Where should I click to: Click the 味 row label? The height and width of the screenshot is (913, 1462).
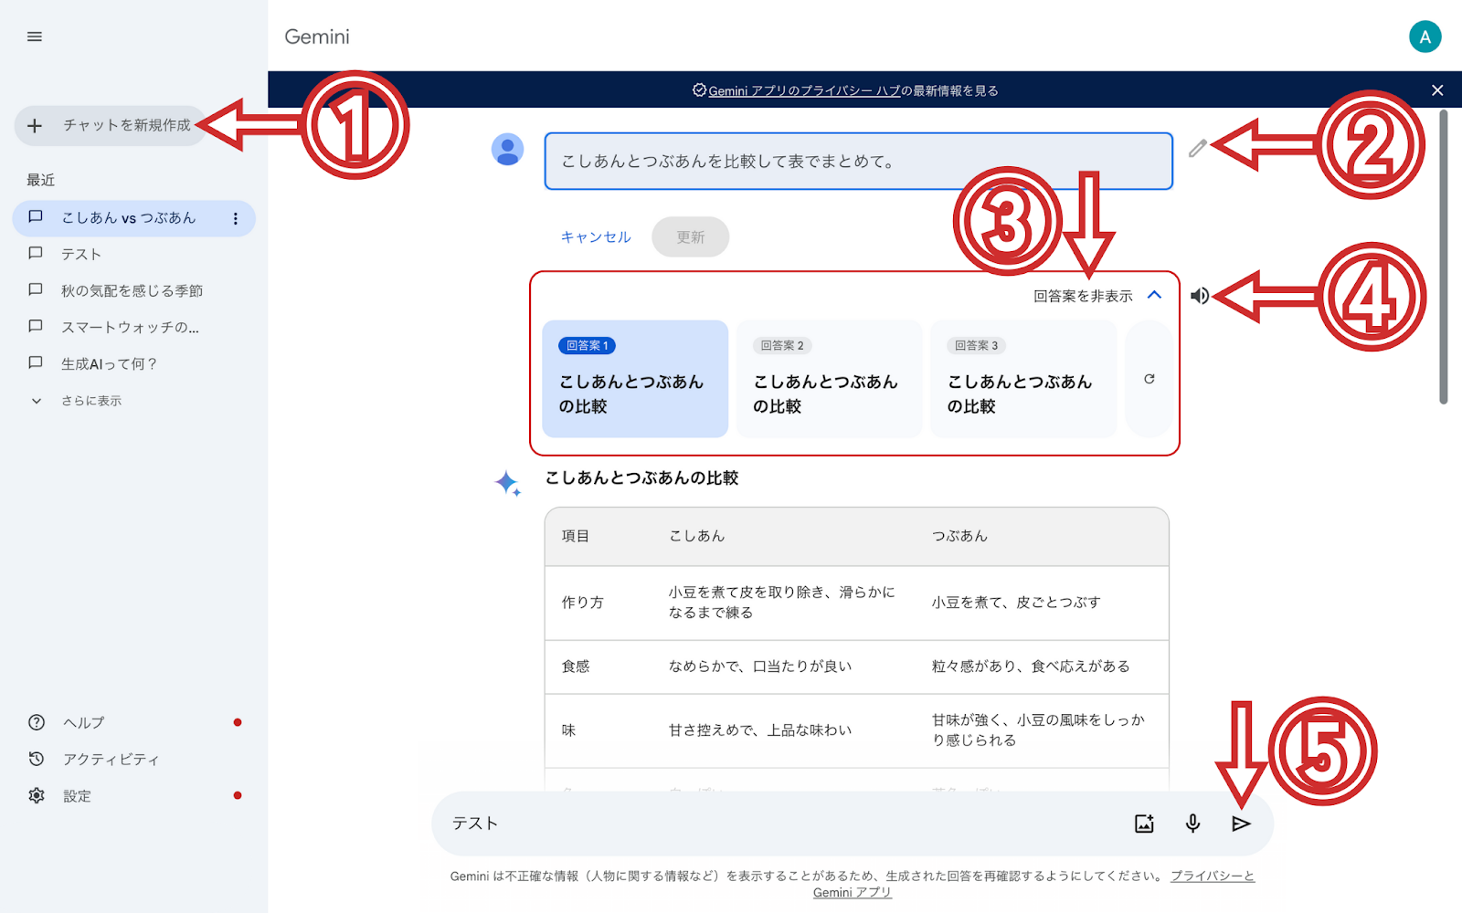tap(568, 730)
